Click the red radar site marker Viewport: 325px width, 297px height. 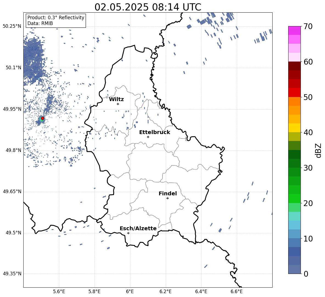(43, 118)
